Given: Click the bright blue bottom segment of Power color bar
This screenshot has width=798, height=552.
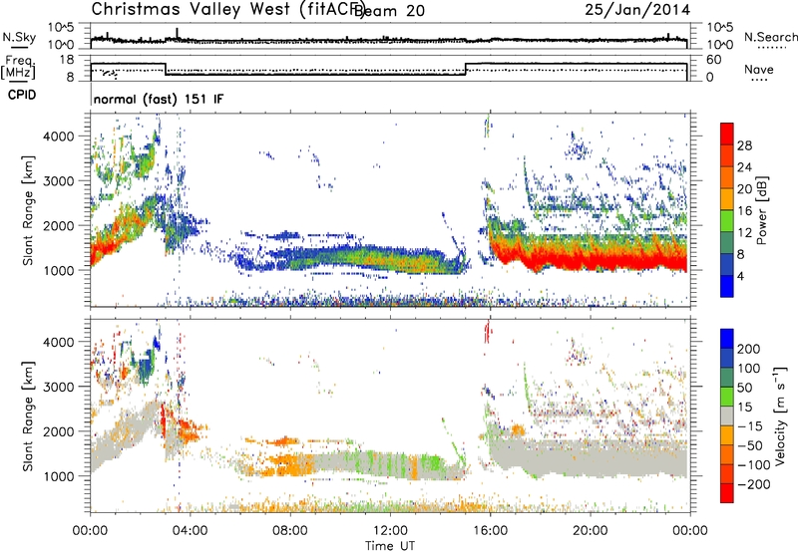Looking at the screenshot, I should 727,286.
